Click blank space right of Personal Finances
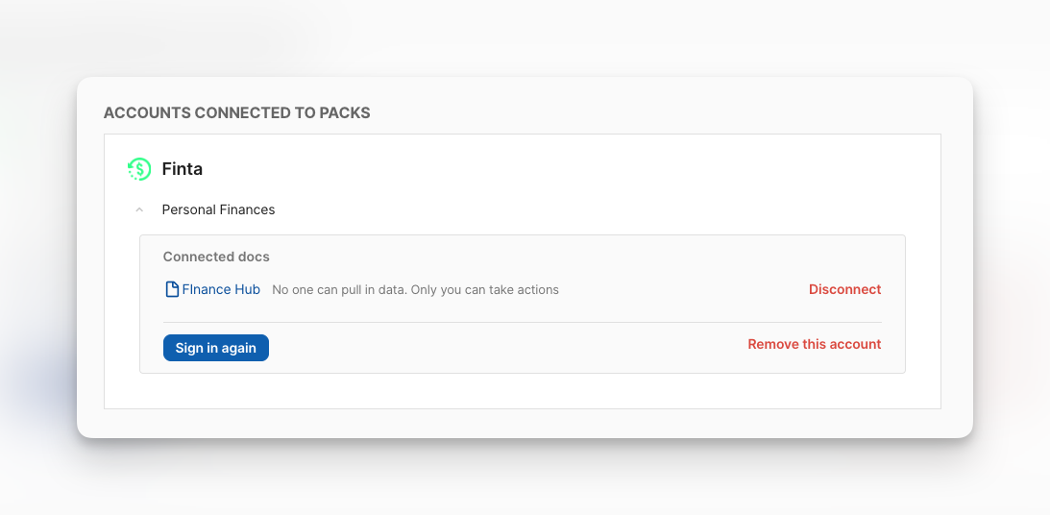 point(576,209)
